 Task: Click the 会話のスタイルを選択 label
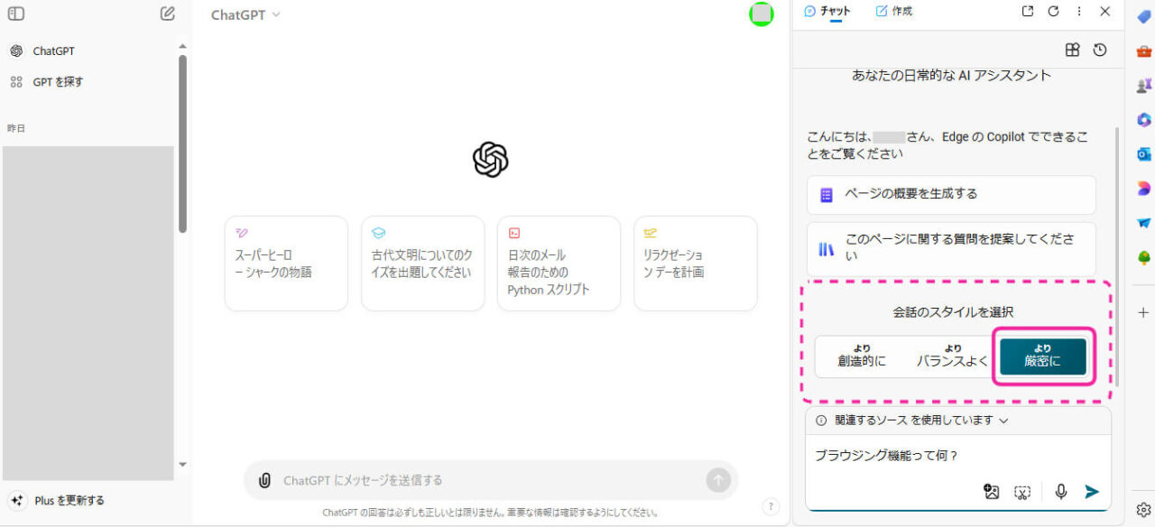point(954,312)
